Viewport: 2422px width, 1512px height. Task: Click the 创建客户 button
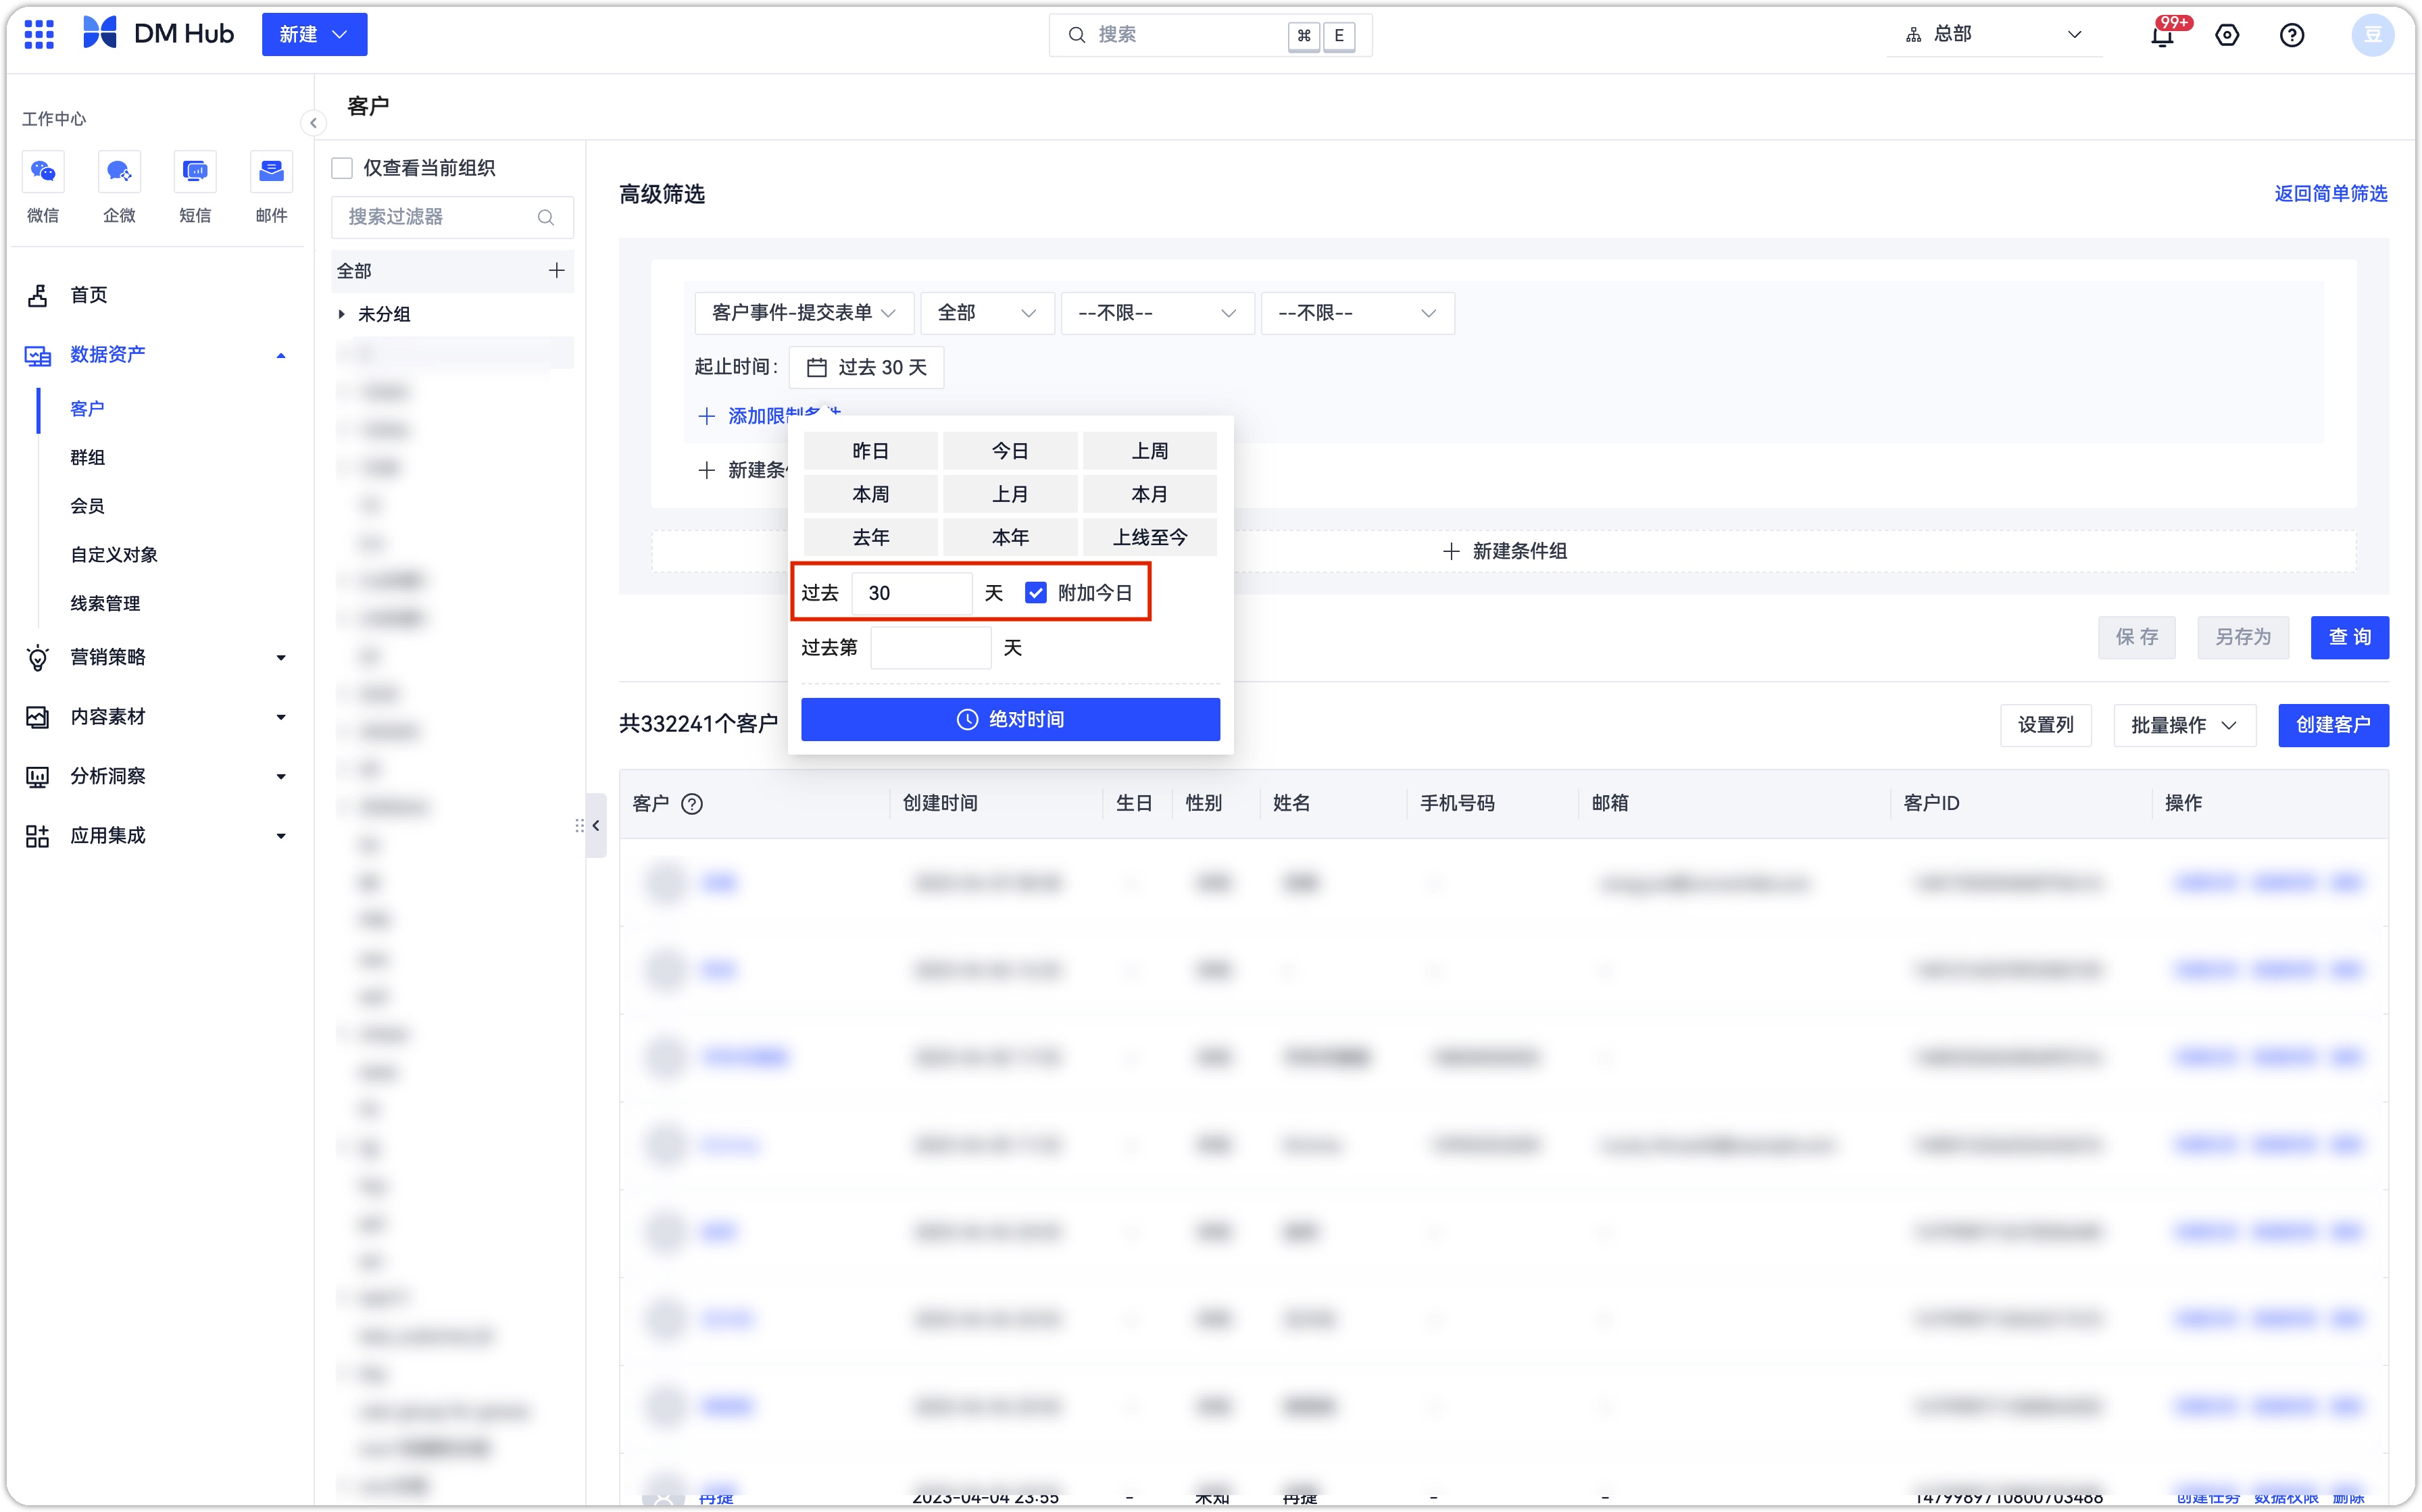(2333, 725)
